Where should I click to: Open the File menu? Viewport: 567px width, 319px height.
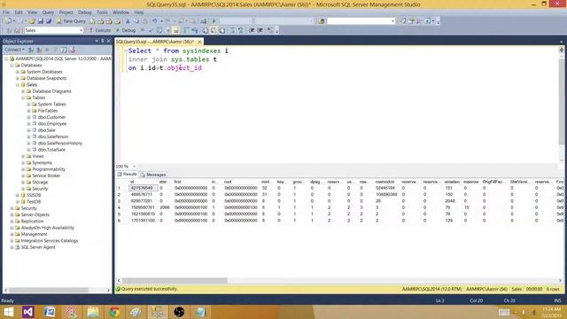(6, 12)
